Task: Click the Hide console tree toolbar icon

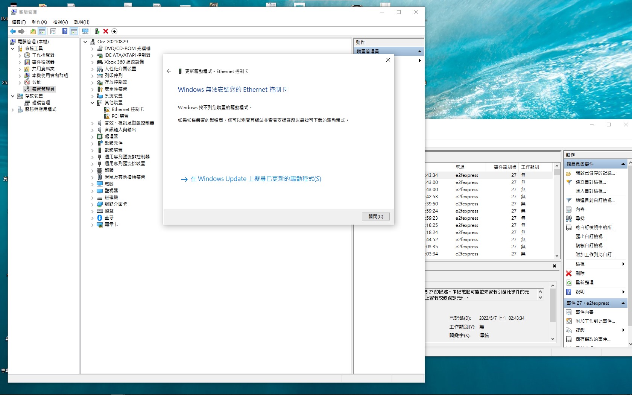Action: pos(41,31)
